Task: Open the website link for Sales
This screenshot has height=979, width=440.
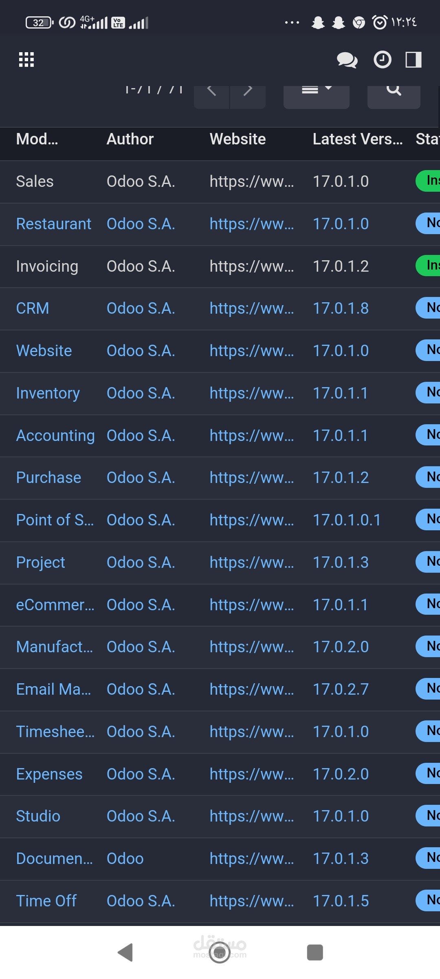Action: coord(251,181)
